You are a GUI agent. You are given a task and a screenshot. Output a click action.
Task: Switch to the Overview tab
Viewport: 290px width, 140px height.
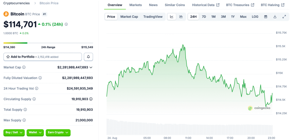coord(115,5)
